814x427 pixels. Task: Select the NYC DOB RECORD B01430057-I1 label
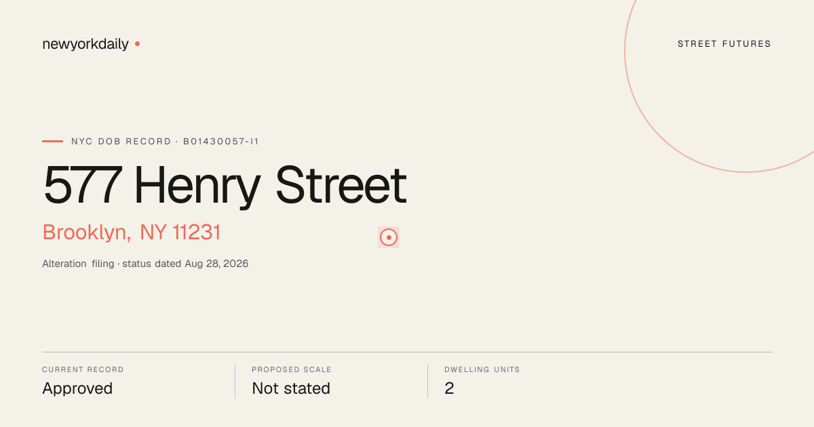165,142
